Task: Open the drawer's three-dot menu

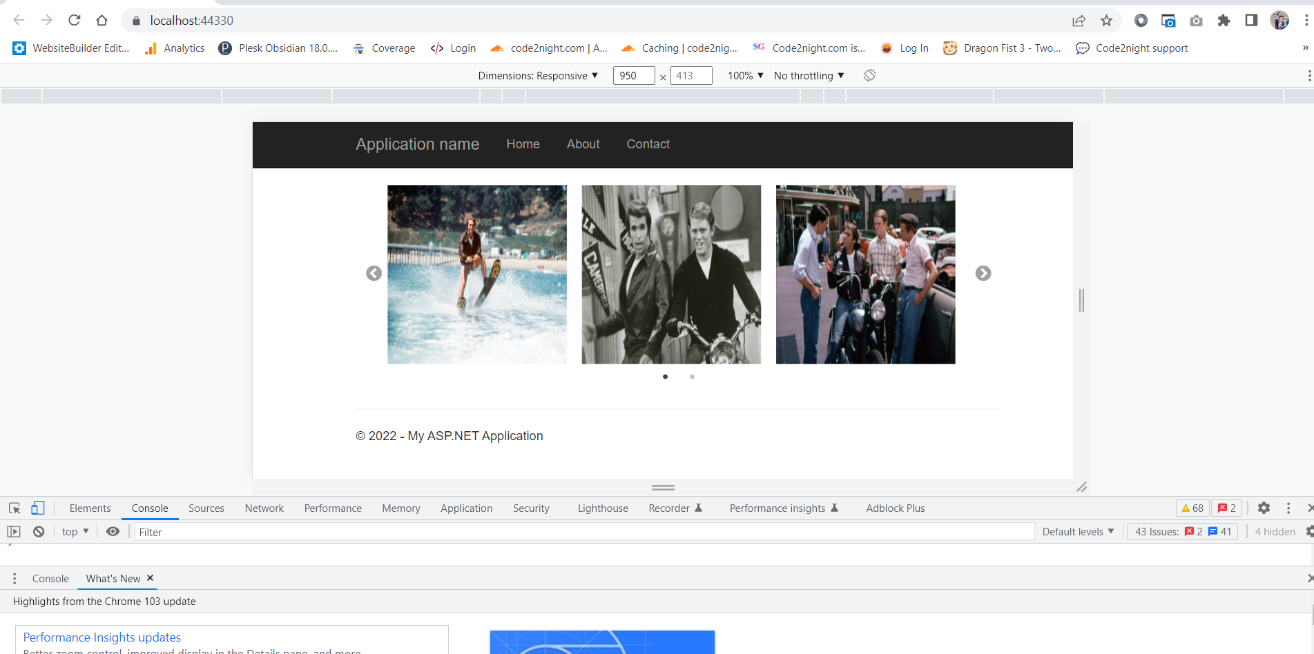Action: (15, 578)
